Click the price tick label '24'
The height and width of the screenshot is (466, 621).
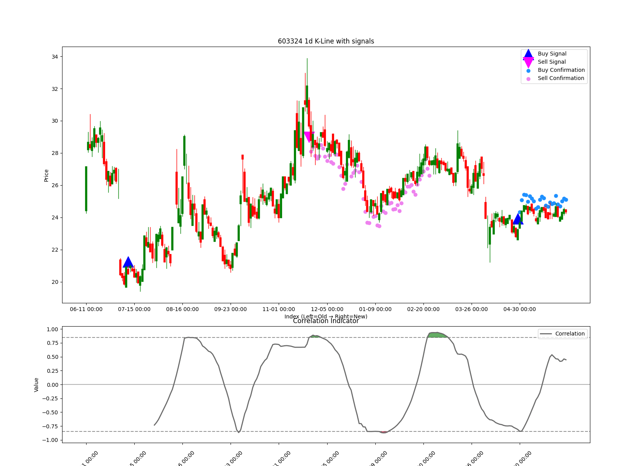[x=55, y=217]
